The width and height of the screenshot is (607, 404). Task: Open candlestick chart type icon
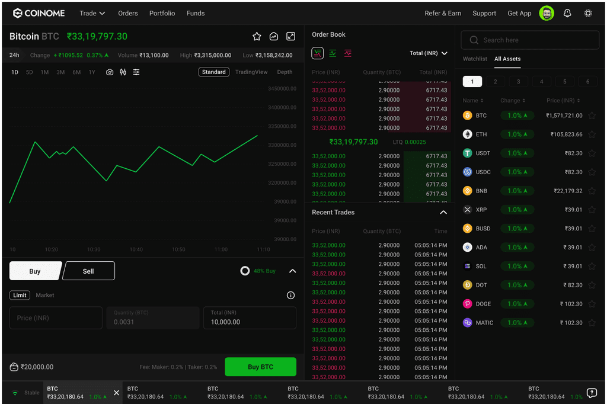(x=123, y=72)
